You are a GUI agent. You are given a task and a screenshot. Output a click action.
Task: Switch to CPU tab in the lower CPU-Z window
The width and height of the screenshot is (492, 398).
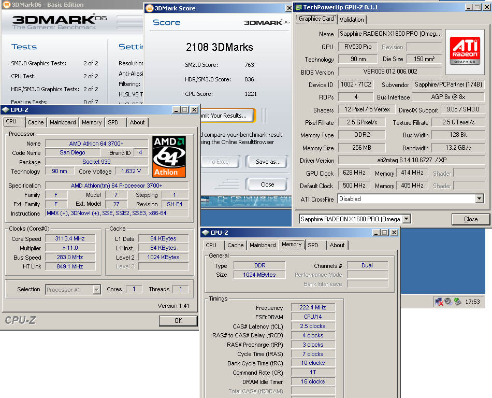tap(211, 245)
